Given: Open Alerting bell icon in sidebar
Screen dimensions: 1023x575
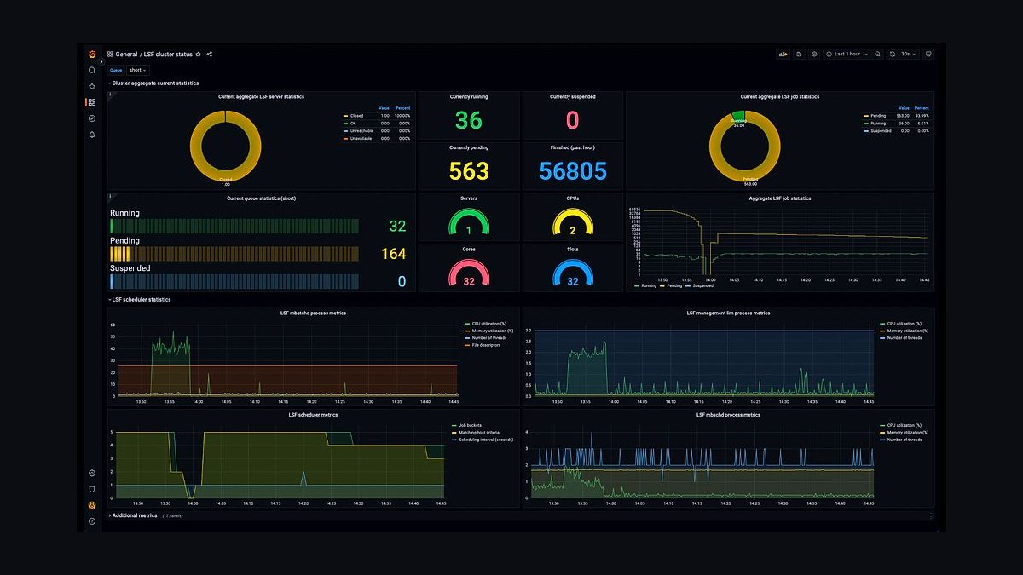Looking at the screenshot, I should click(x=91, y=135).
